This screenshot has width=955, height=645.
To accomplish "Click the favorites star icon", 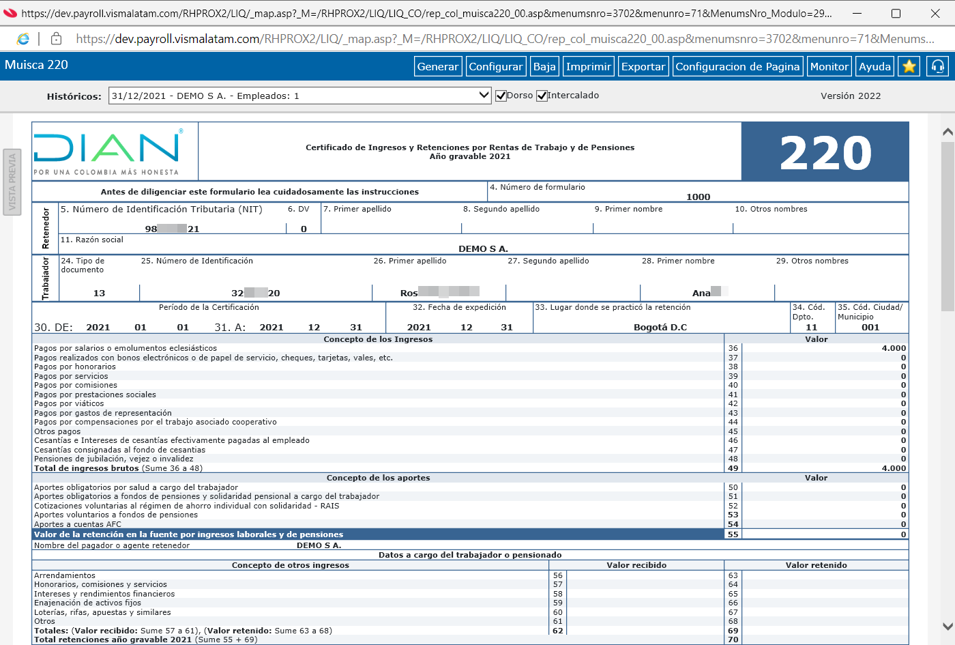I will pyautogui.click(x=909, y=66).
